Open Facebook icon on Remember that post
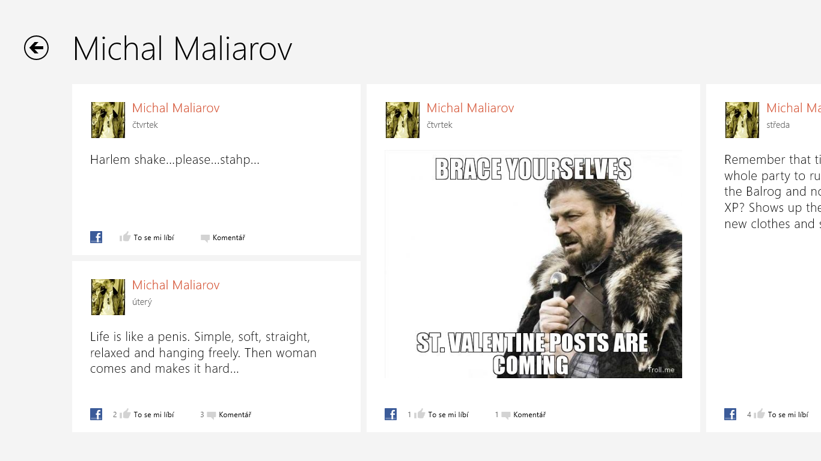Image resolution: width=821 pixels, height=461 pixels. point(730,414)
